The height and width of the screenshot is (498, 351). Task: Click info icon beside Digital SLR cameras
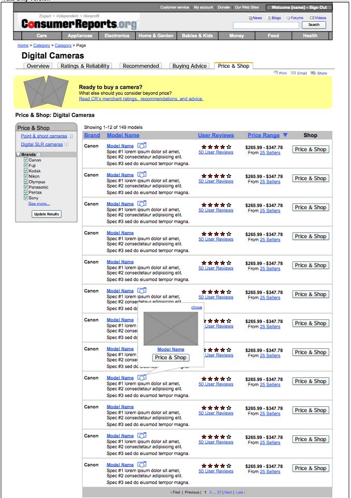(66, 144)
